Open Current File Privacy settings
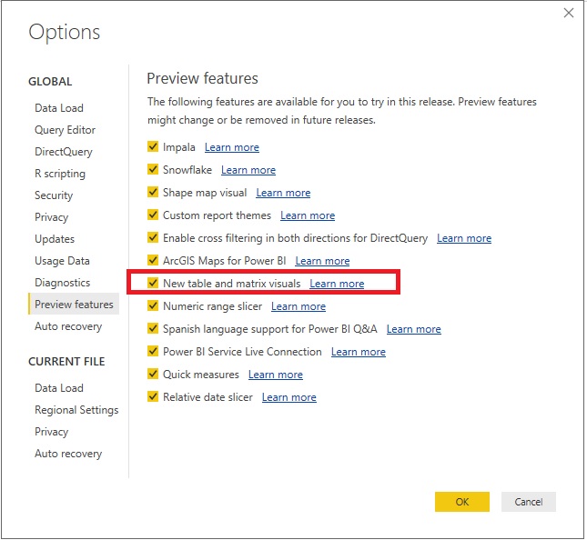This screenshot has height=540, width=587. pyautogui.click(x=51, y=432)
